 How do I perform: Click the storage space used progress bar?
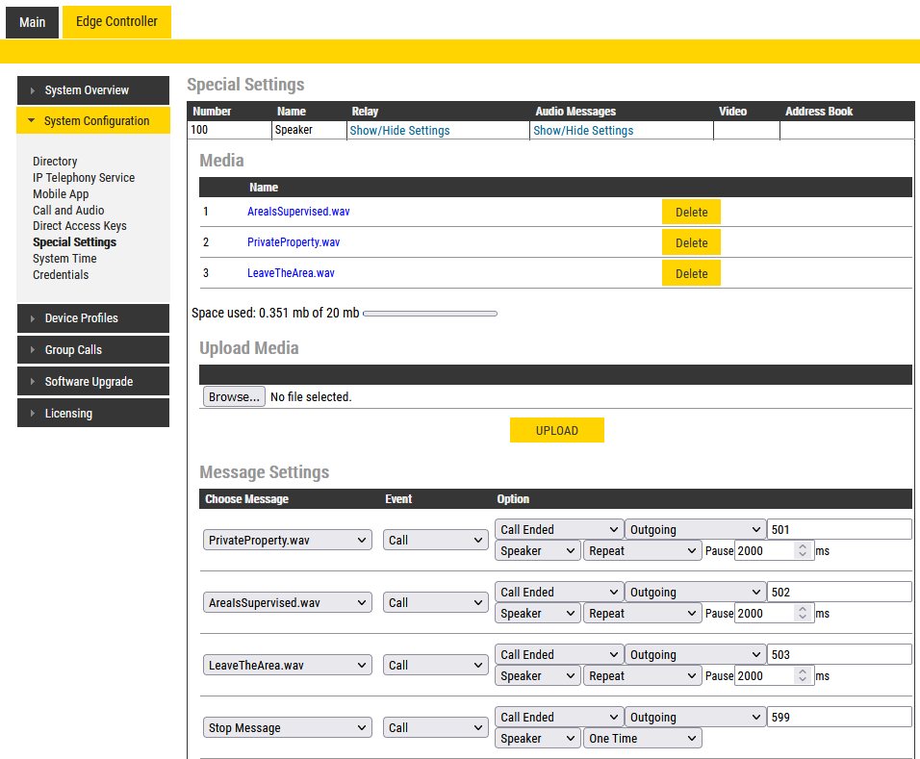(430, 314)
